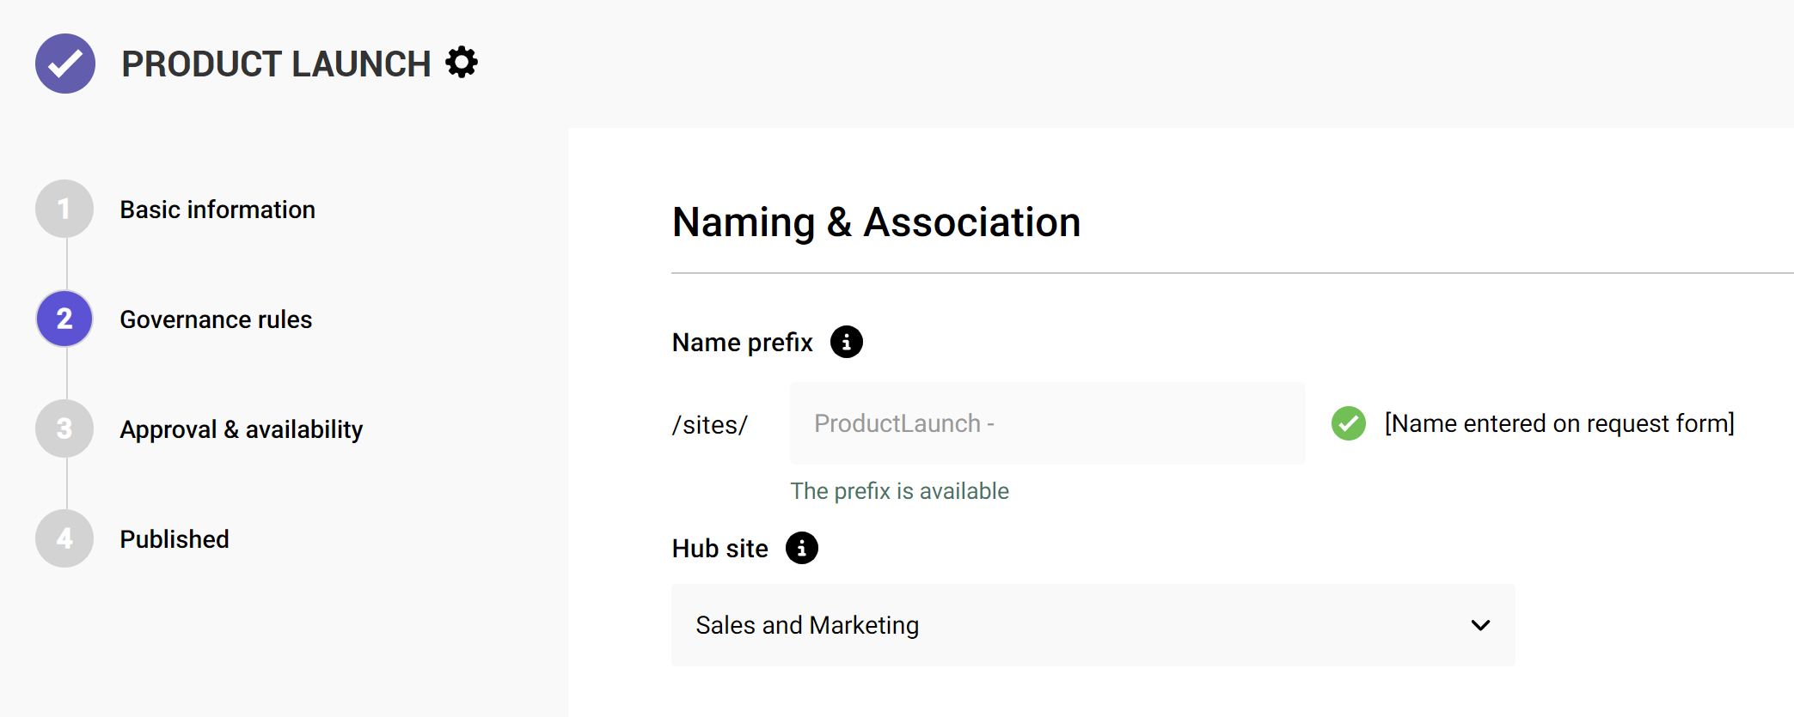Click the Naming & Association heading
Screen dimensions: 1794x717
[876, 222]
